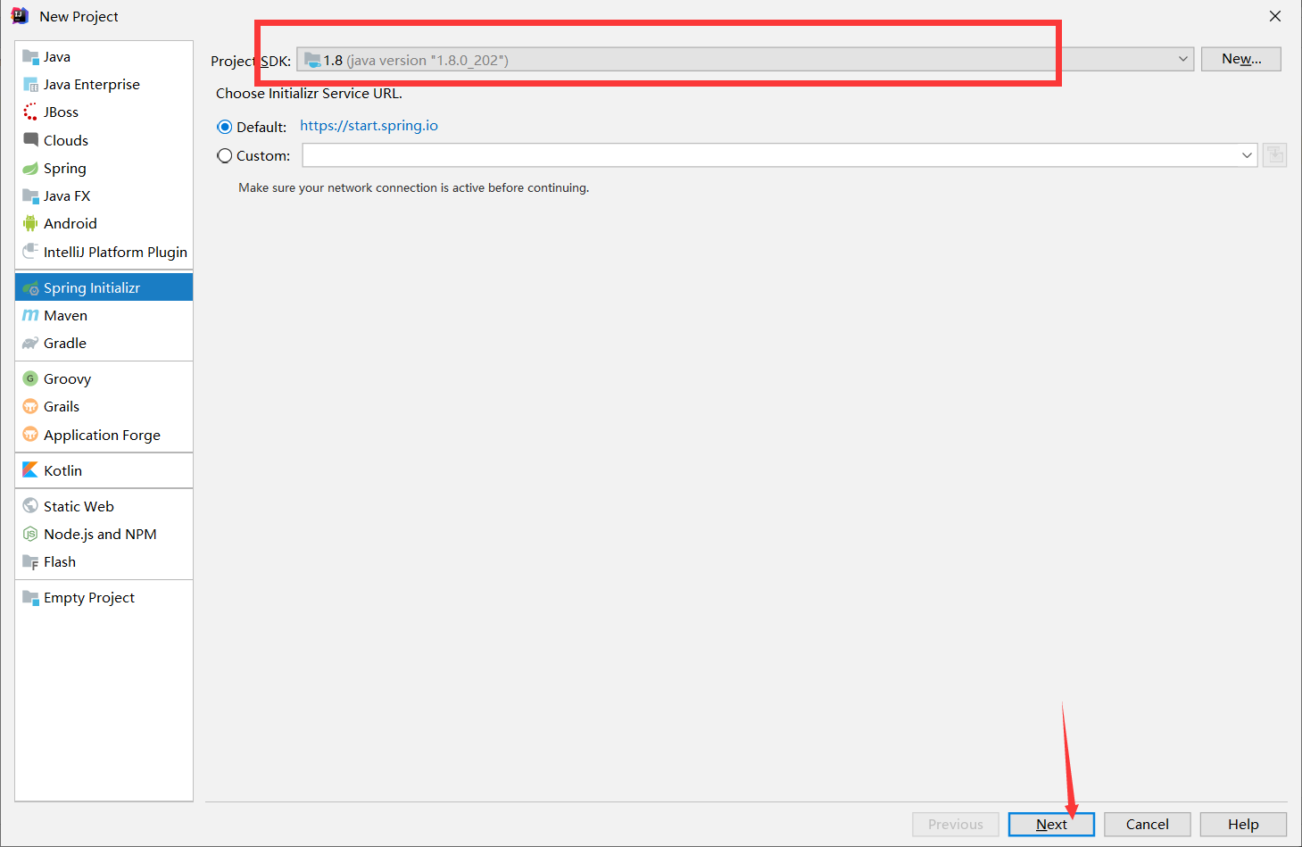Select Static Web project type
1302x847 pixels.
(104, 506)
